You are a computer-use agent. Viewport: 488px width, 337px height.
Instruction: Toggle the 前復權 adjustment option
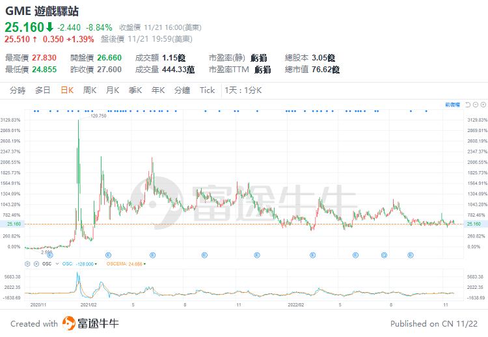(x=452, y=105)
